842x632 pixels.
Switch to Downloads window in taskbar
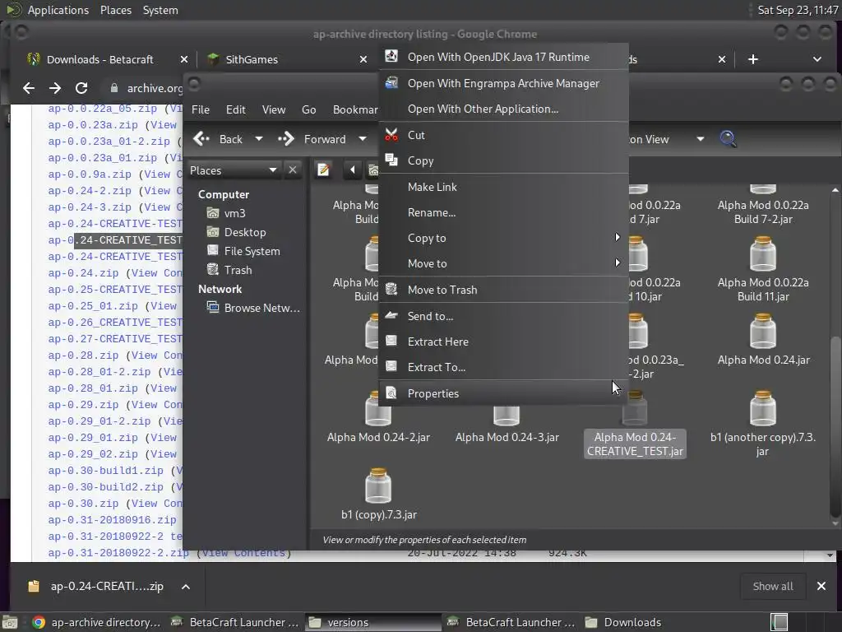[x=624, y=622]
